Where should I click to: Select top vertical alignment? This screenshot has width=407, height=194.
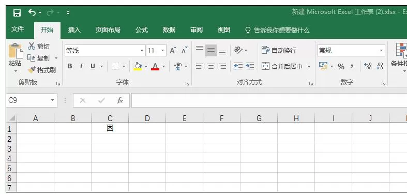coord(199,48)
